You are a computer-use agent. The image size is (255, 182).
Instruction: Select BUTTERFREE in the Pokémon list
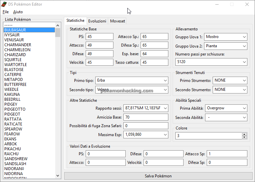click(29, 85)
